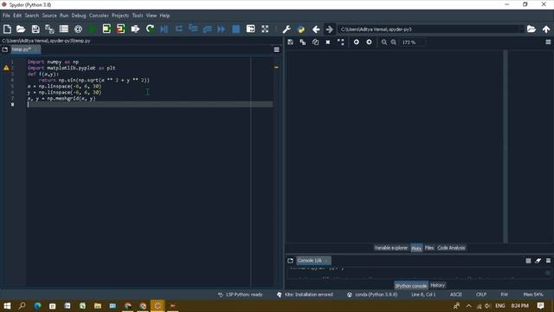Click the Save all files icon
Image resolution: width=554 pixels, height=312 pixels.
49,29
